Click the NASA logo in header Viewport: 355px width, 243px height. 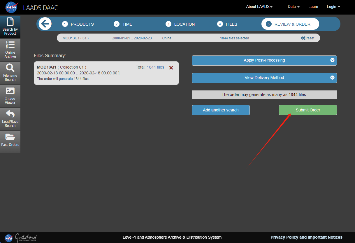click(x=12, y=7)
